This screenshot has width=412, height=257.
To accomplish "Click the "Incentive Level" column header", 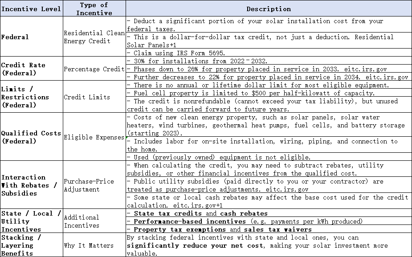I will pyautogui.click(x=31, y=9).
